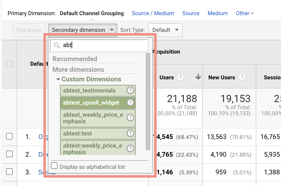The height and width of the screenshot is (186, 281).
Task: Click search magnifier icon in dimension box
Action: click(57, 45)
